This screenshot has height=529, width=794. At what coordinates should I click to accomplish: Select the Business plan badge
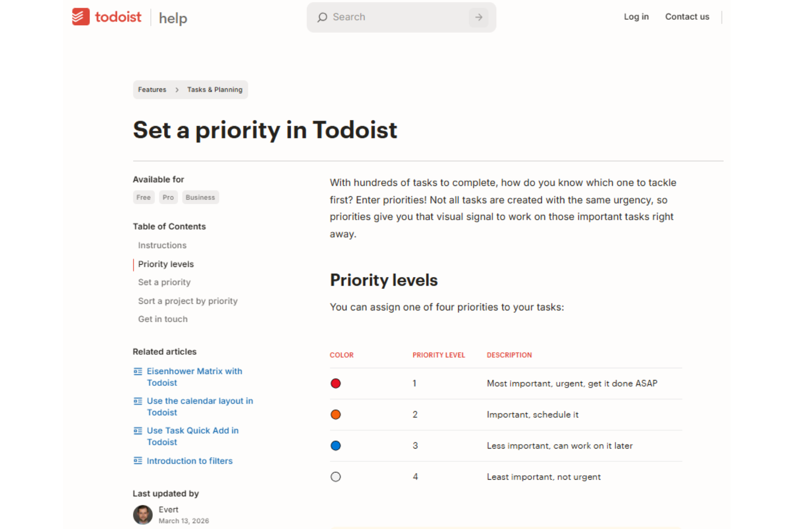[x=200, y=197]
